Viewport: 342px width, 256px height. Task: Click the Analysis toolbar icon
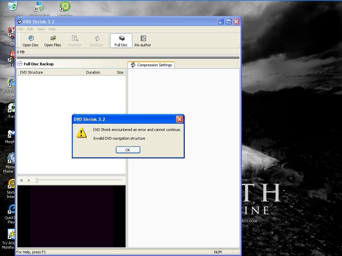(x=75, y=41)
